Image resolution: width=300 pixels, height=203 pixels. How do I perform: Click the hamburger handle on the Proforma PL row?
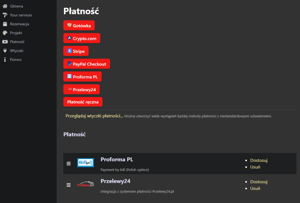tap(68, 164)
